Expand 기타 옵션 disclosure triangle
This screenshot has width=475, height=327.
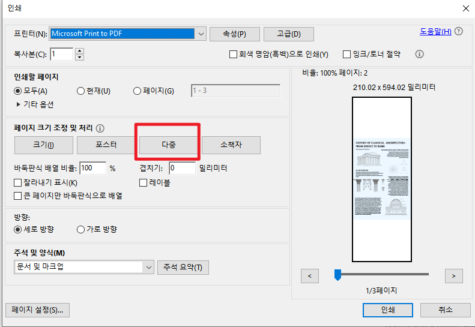tap(18, 104)
